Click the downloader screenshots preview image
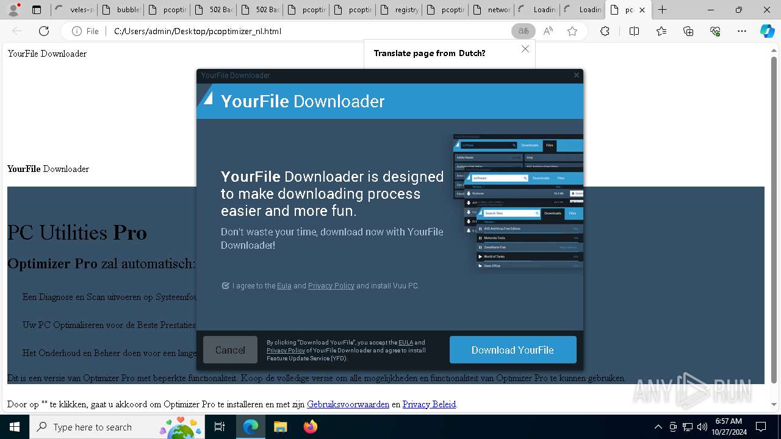 pyautogui.click(x=518, y=204)
